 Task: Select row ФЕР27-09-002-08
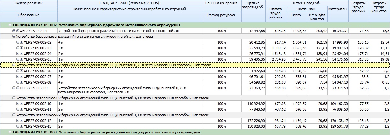195,82
